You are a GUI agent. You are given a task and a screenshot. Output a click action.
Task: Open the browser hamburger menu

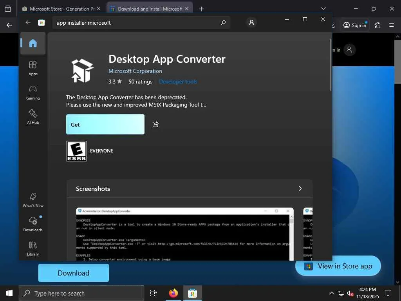(391, 25)
